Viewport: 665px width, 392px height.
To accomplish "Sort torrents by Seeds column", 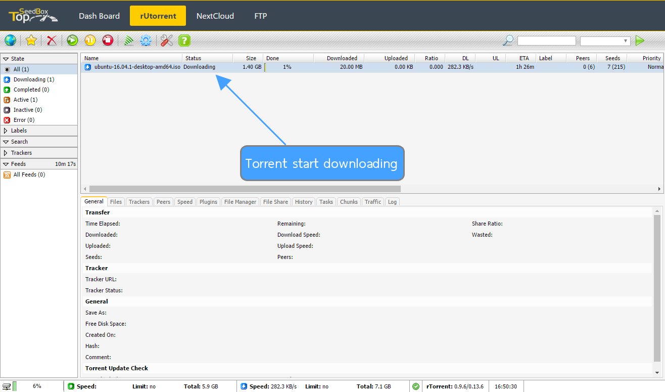I will point(612,58).
